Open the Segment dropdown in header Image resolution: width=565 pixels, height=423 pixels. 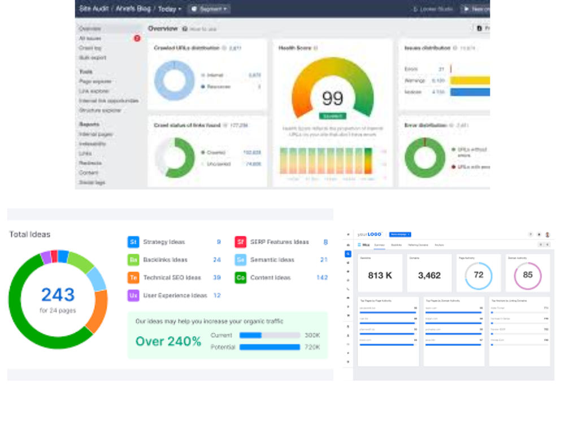pos(209,9)
